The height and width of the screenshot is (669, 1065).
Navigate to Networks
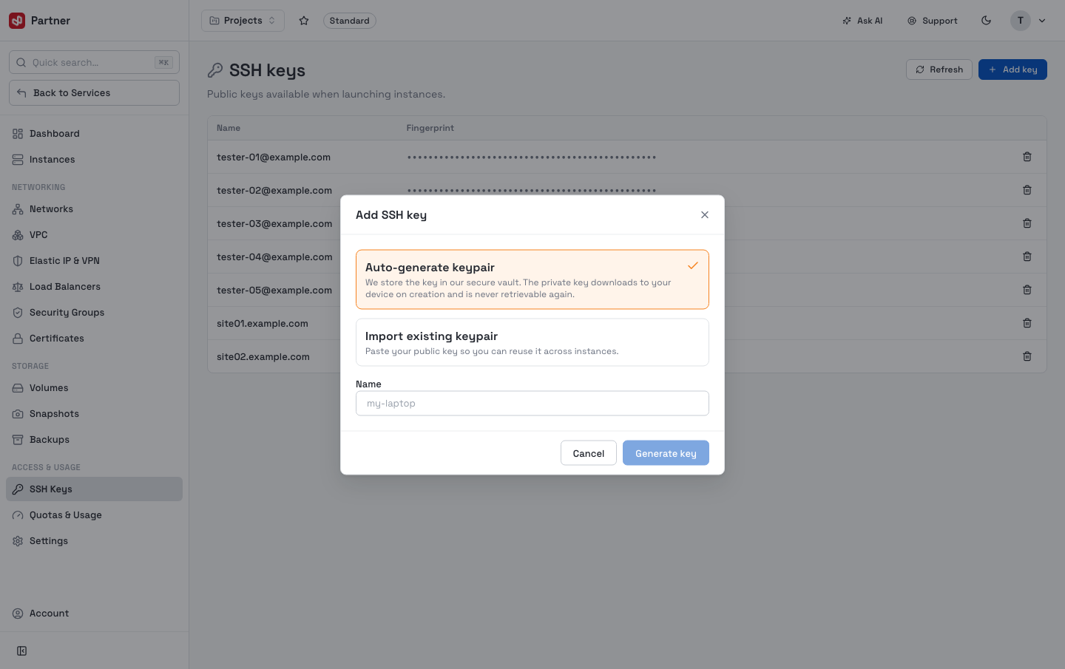point(94,209)
